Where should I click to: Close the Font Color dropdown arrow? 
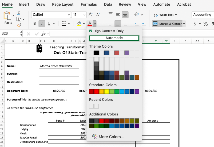pyautogui.click(x=95, y=24)
